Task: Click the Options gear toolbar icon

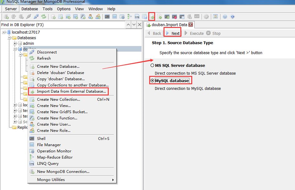Action: 206,16
